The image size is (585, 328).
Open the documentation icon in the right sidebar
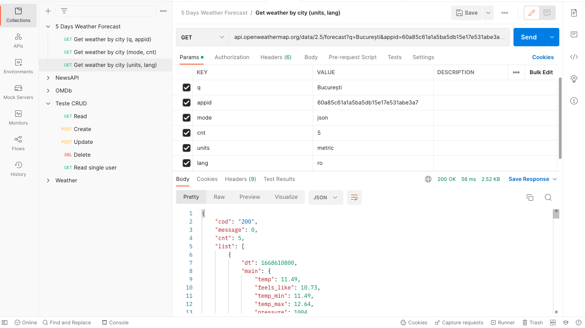(x=574, y=13)
